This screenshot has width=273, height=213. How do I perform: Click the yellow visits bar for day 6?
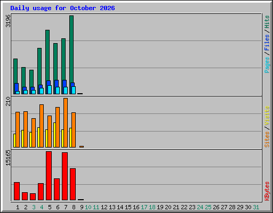point(54,135)
